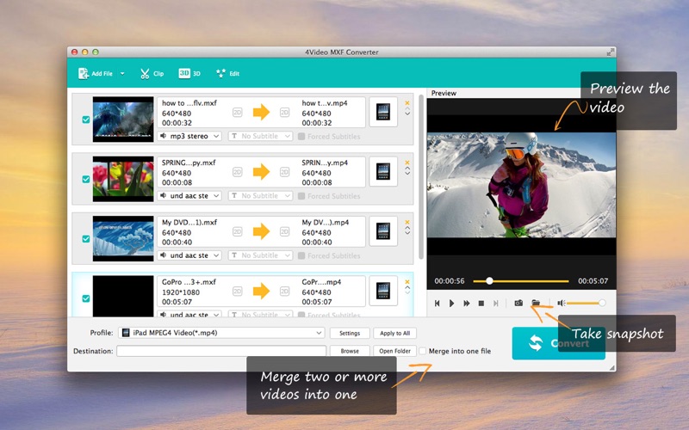Viewport: 689px width, 430px height.
Task: Start conversion with the Convert button
Action: click(558, 343)
